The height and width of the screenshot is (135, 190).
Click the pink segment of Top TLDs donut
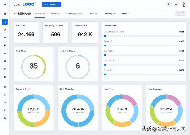(131, 99)
